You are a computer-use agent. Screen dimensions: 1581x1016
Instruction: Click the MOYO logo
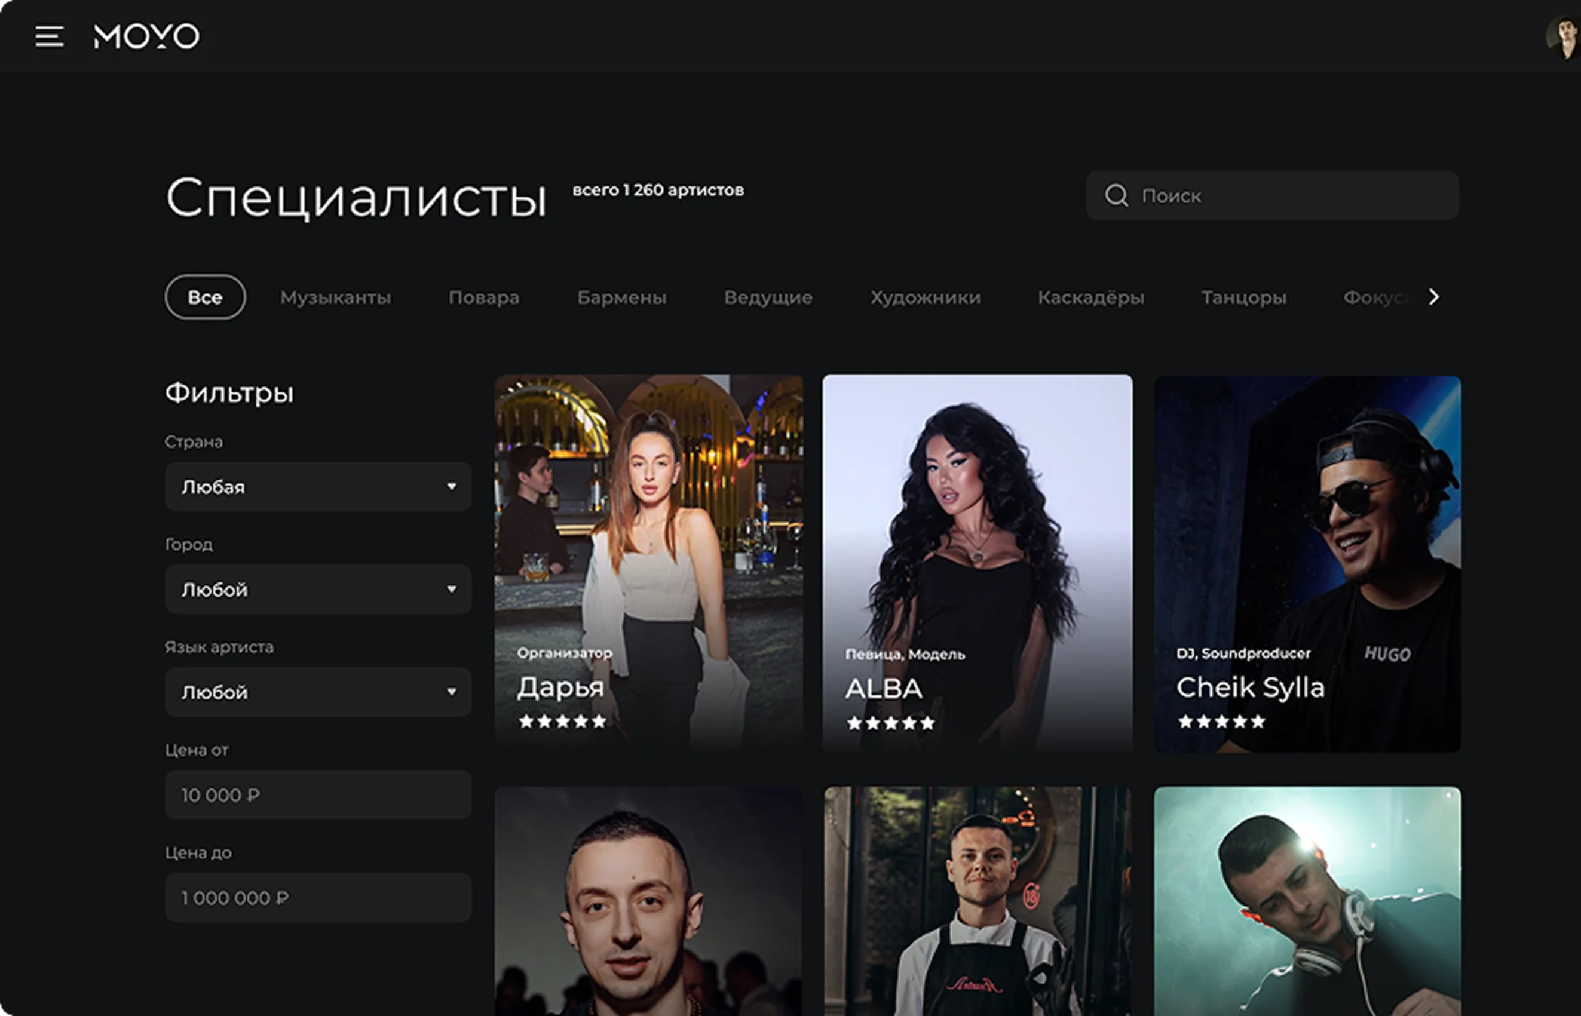[146, 36]
